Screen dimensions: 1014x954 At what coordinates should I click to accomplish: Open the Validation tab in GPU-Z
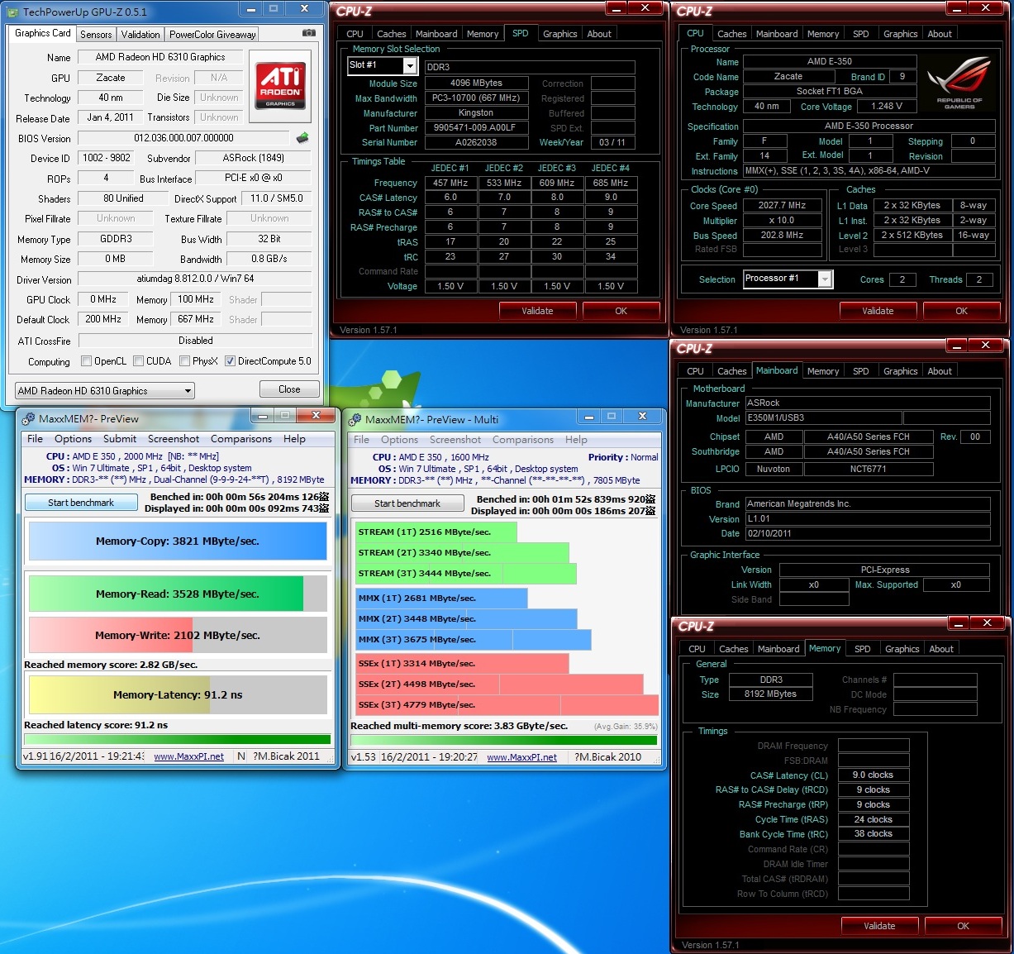[140, 35]
